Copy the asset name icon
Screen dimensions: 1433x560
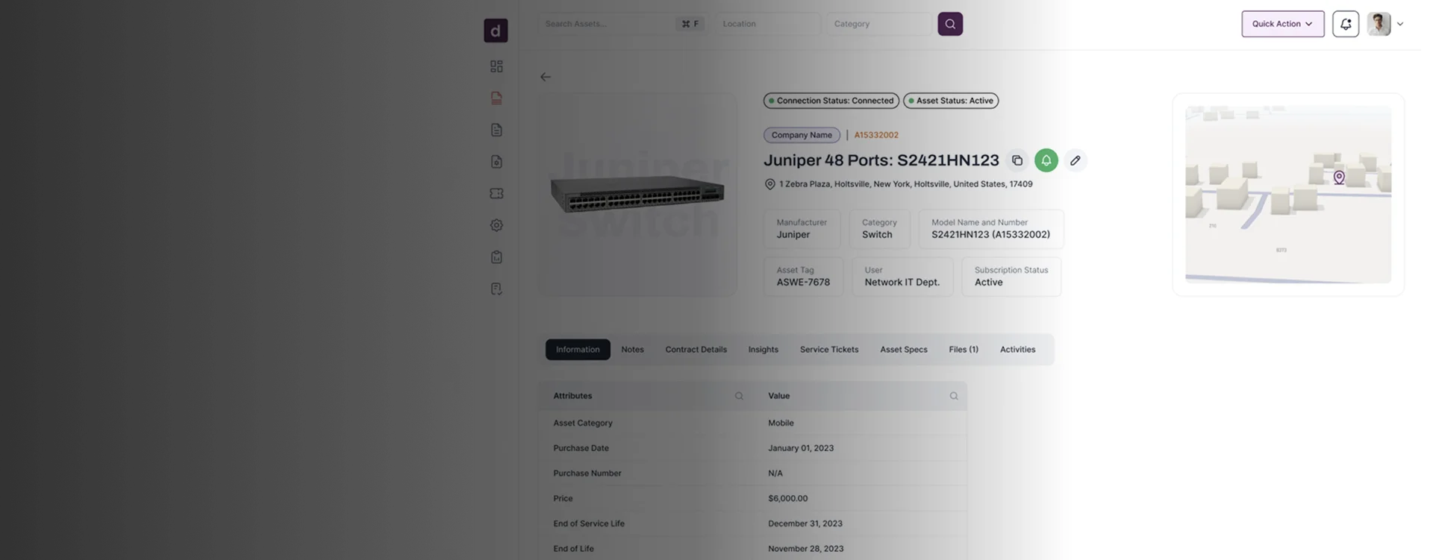(x=1017, y=160)
